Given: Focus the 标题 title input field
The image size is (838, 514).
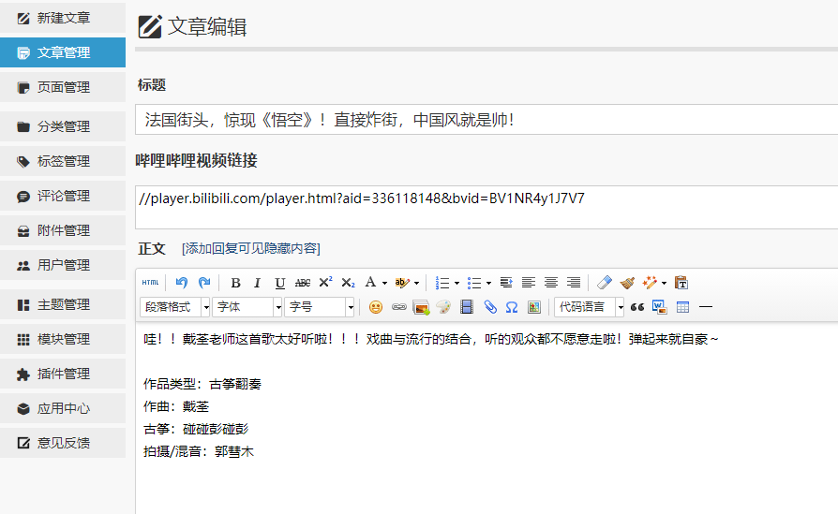Looking at the screenshot, I should click(x=486, y=120).
